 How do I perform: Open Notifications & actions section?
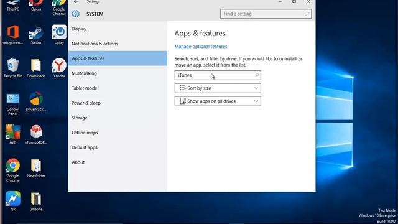pyautogui.click(x=118, y=44)
